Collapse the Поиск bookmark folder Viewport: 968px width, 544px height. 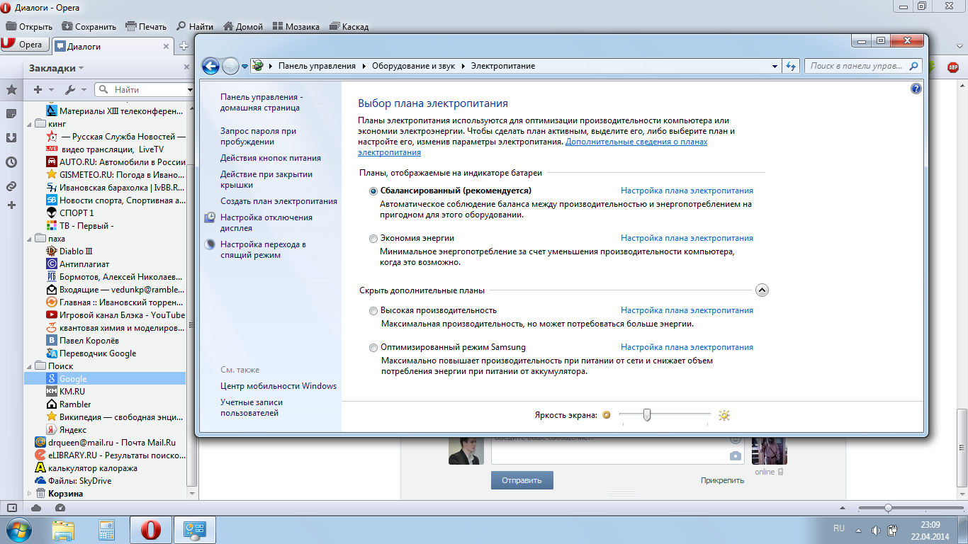[29, 366]
